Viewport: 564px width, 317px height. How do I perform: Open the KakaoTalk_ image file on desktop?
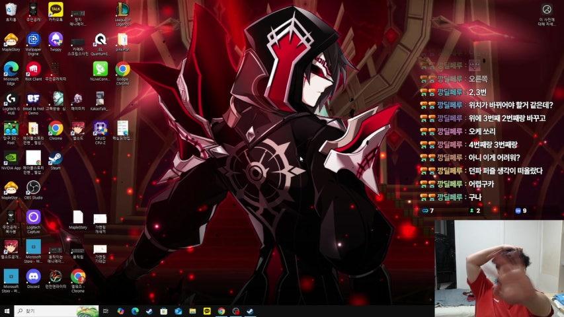point(100,101)
